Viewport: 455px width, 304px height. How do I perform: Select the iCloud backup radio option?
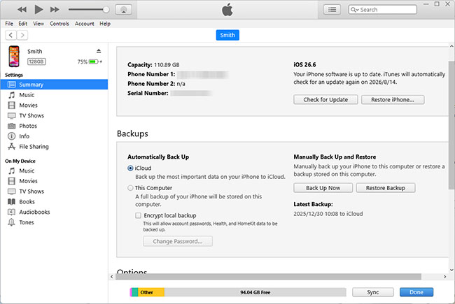pyautogui.click(x=131, y=168)
